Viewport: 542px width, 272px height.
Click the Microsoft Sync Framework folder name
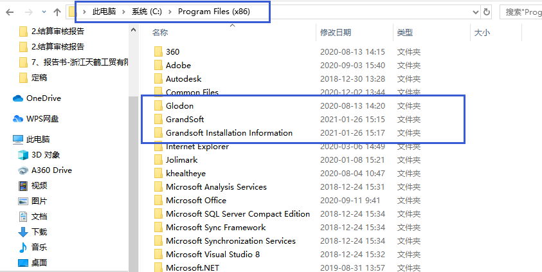(215, 228)
